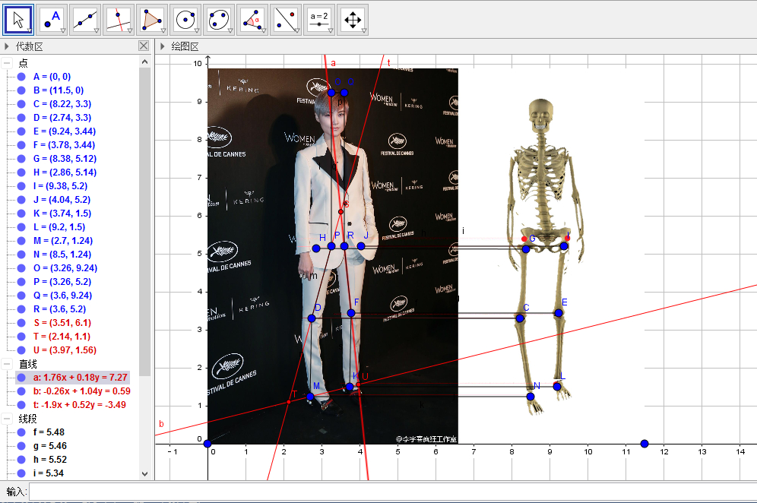Screen dimensions: 757x503
Task: Select the Move arrow tool
Action: point(18,20)
